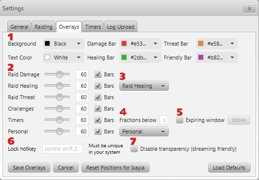Screen dimensions: 259x180
Task: Open the Personal combo box
Action: (144, 131)
